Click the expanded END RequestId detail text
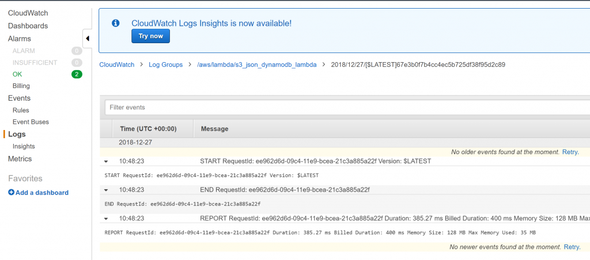The image size is (590, 260). pyautogui.click(x=183, y=204)
